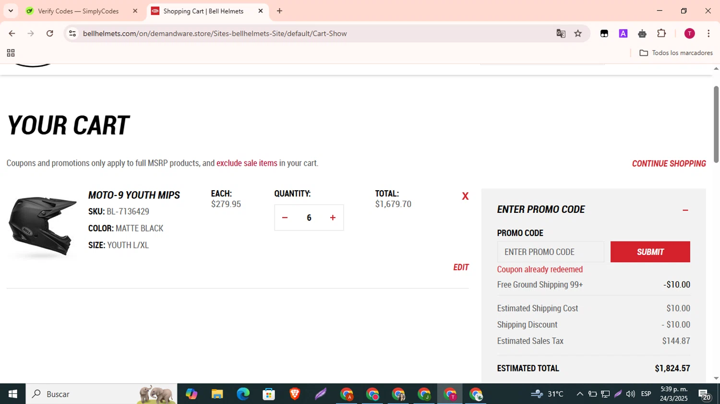Open File Explorer from the taskbar
The height and width of the screenshot is (404, 720).
point(217,394)
